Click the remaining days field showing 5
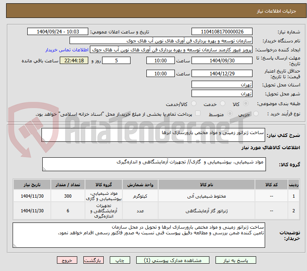This screenshot has width=307, height=271. click(x=116, y=60)
